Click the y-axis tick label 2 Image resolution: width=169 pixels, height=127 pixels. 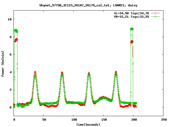click(11, 90)
